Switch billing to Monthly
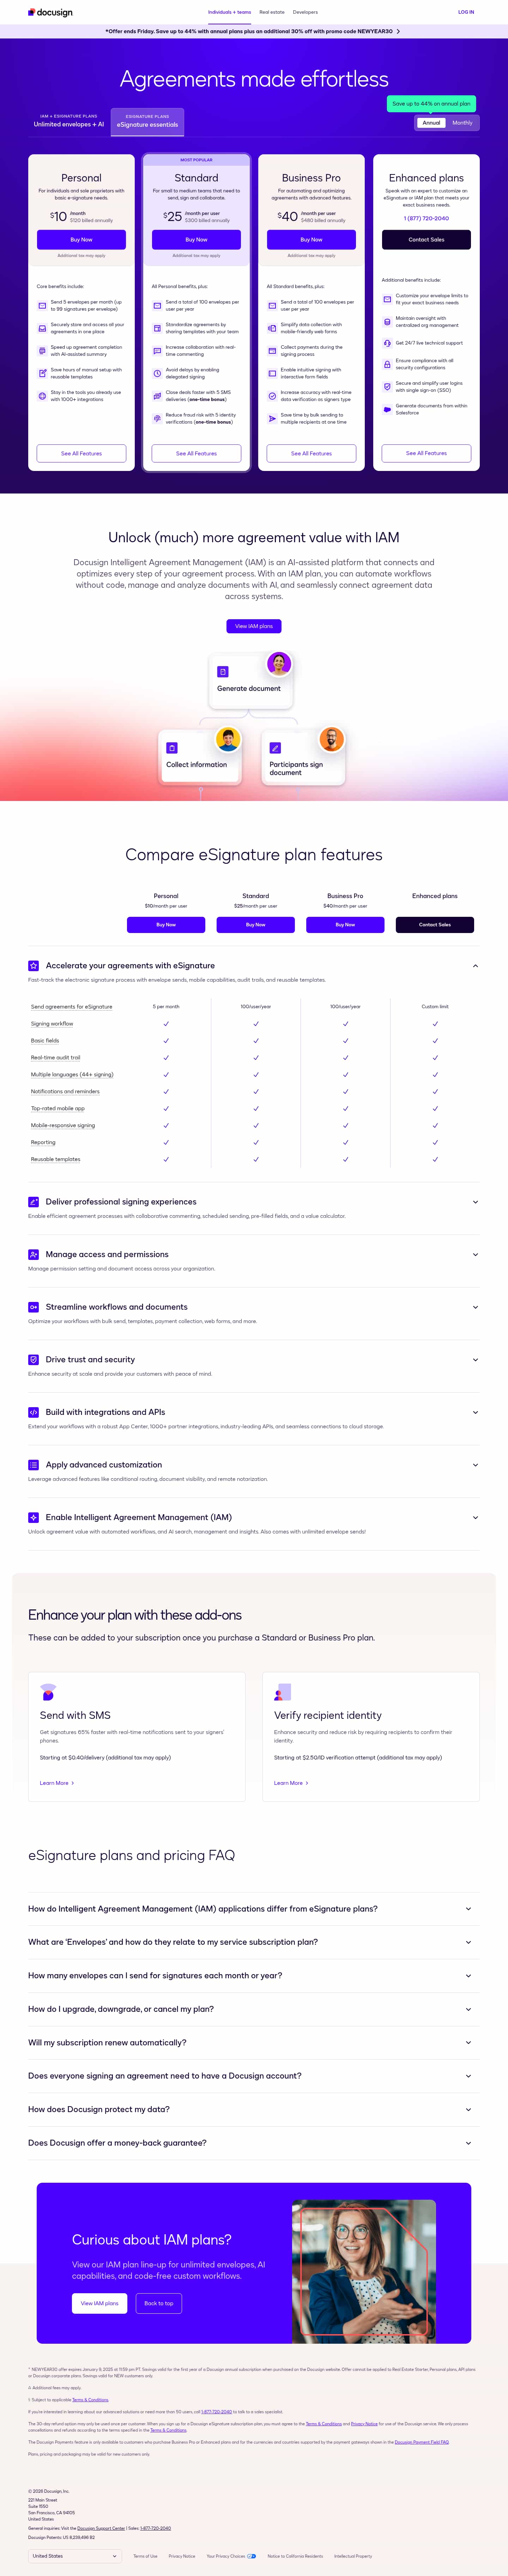This screenshot has height=2576, width=508. [462, 123]
